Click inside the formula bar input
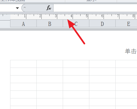137x109 pixels. click(95, 8)
